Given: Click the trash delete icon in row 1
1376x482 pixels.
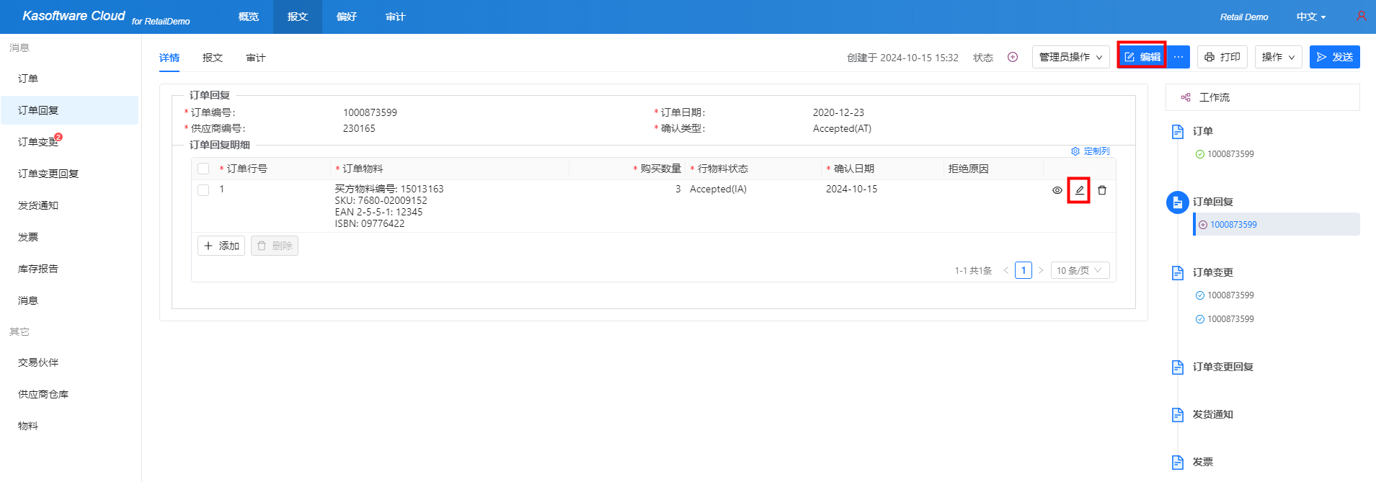Looking at the screenshot, I should tap(1101, 190).
